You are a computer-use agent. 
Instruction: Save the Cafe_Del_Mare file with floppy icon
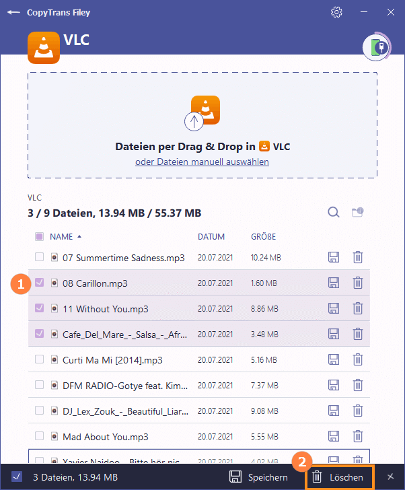point(334,334)
